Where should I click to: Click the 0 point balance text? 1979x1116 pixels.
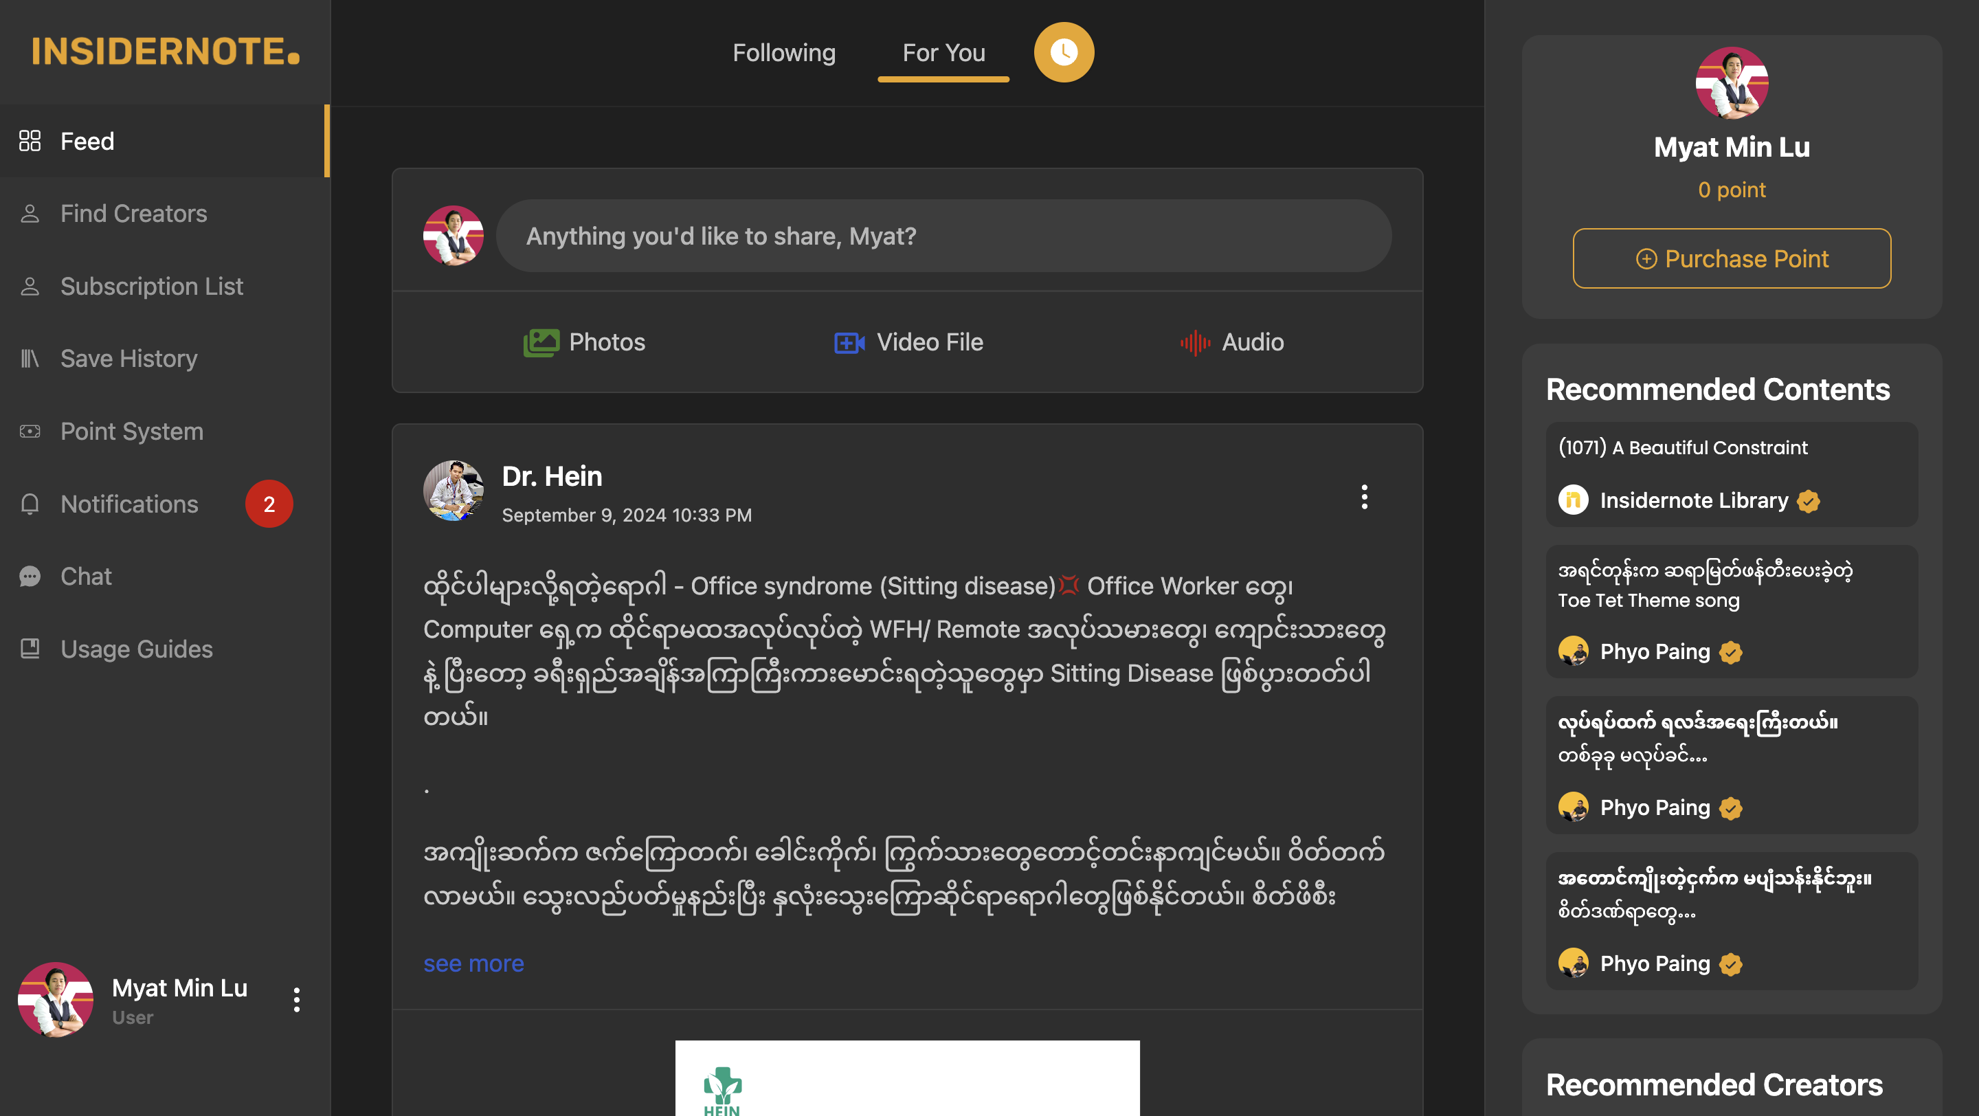click(x=1732, y=190)
